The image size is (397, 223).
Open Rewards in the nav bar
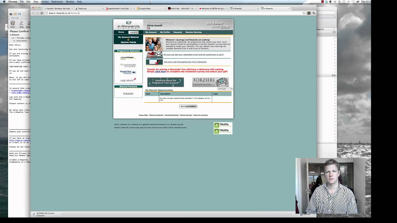tap(178, 32)
